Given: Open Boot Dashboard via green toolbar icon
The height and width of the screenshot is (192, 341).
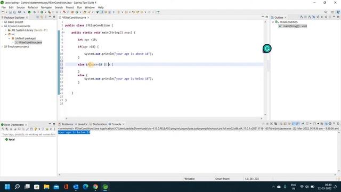Looking at the screenshot, I should (29, 12).
